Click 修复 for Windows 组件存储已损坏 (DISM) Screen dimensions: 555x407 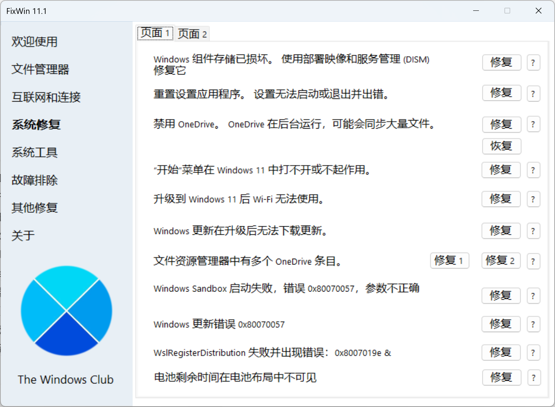click(502, 62)
